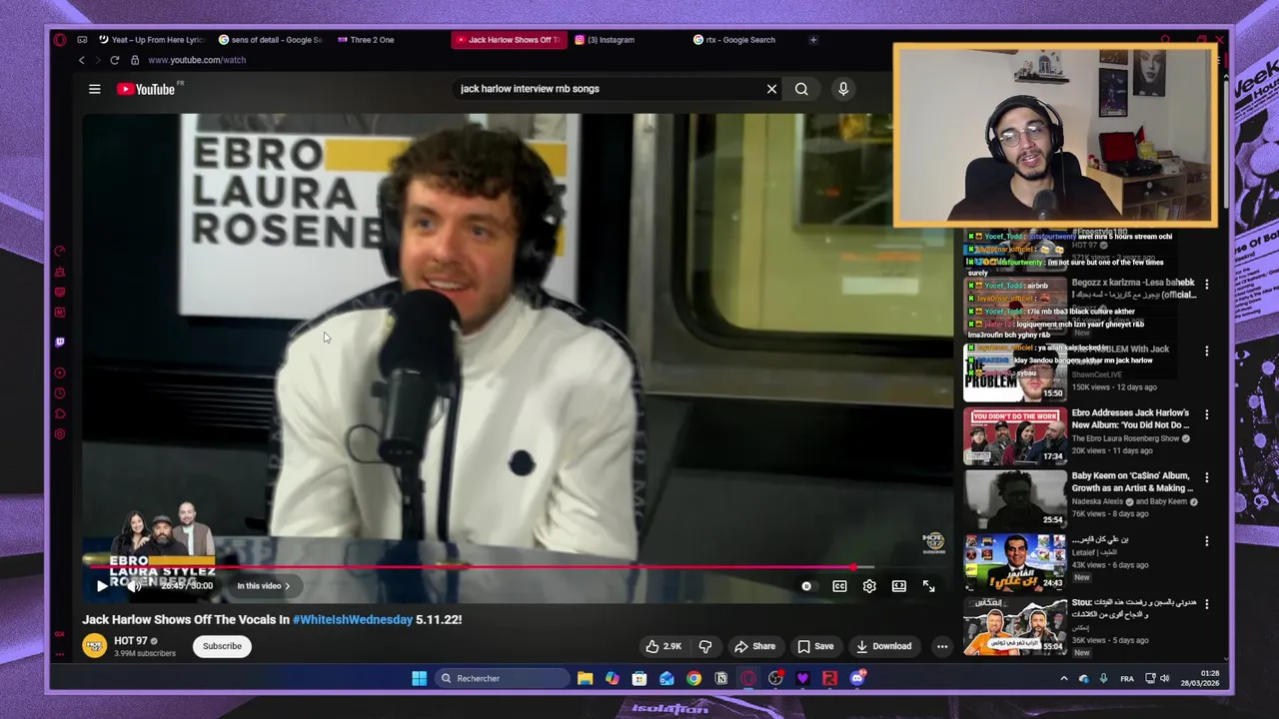Go forward with the browser forward arrow
This screenshot has height=719, width=1279.
tap(98, 60)
